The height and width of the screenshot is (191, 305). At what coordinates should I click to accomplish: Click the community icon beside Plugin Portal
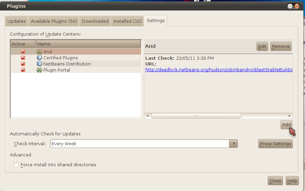39,70
